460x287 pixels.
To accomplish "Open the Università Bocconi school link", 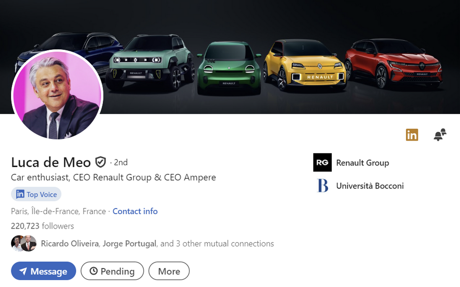I will click(370, 186).
